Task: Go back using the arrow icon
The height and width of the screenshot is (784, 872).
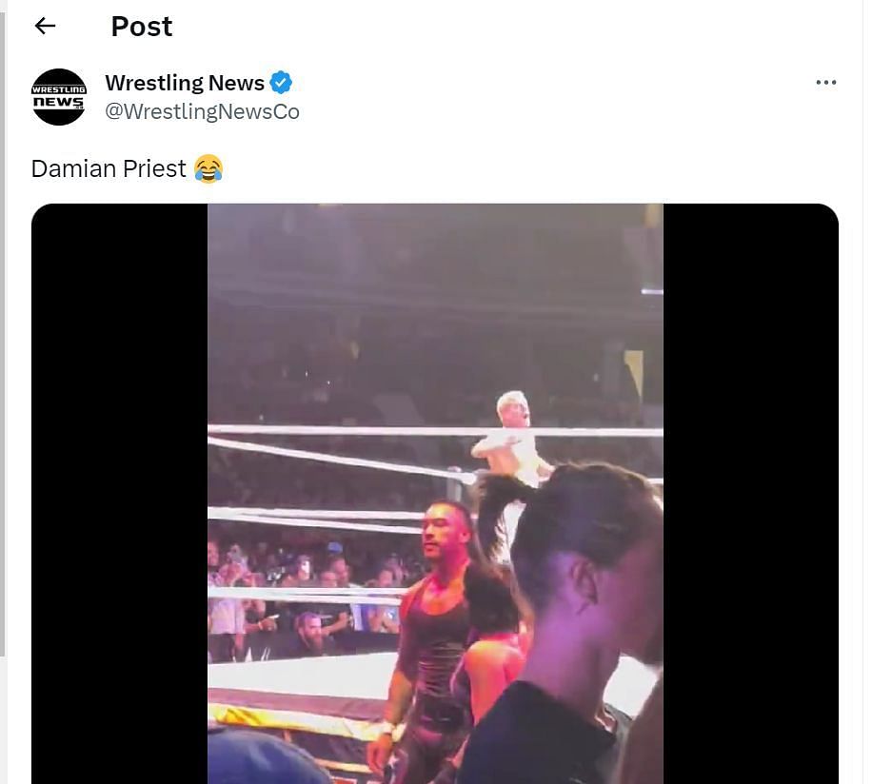Action: 45,26
